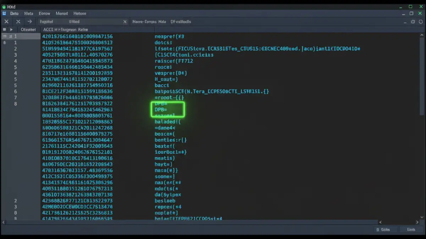Clear the search box using its X icon
The height and width of the screenshot is (239, 426).
pyautogui.click(x=125, y=21)
